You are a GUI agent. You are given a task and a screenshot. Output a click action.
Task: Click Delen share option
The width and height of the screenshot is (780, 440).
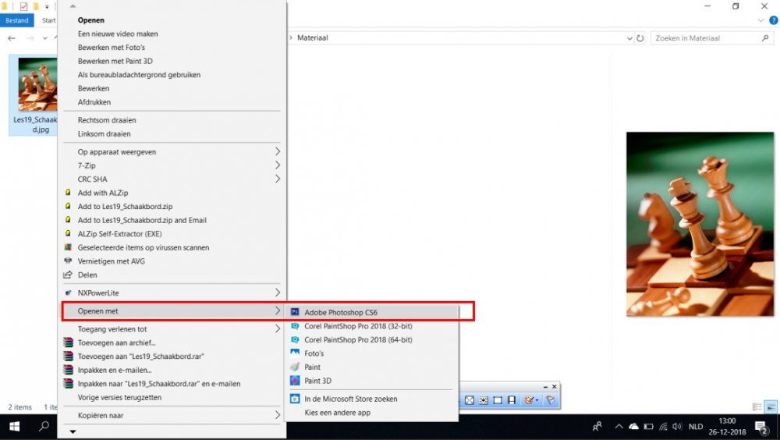pos(87,275)
